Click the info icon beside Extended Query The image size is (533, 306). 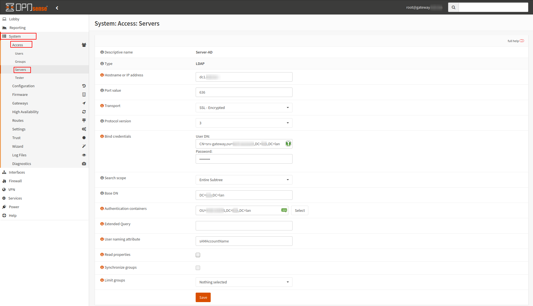point(102,224)
